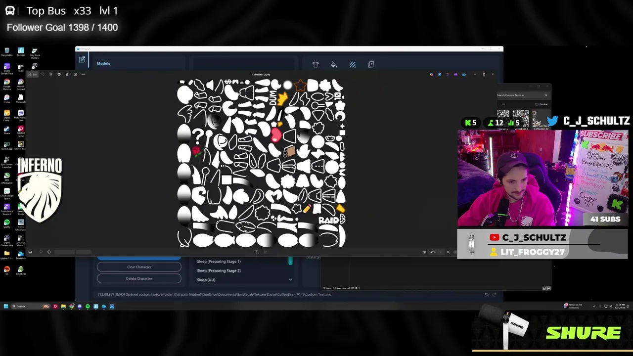This screenshot has height=356, width=633.
Task: Switch to the Models tab in EmoteLab
Action: point(103,63)
